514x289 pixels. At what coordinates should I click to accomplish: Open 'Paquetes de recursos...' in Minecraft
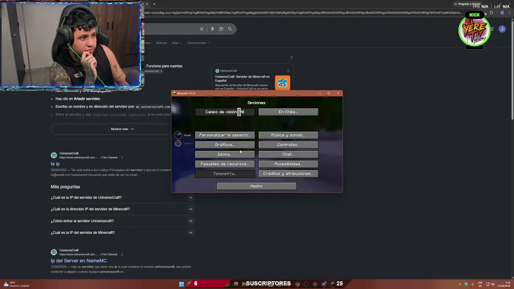click(225, 164)
